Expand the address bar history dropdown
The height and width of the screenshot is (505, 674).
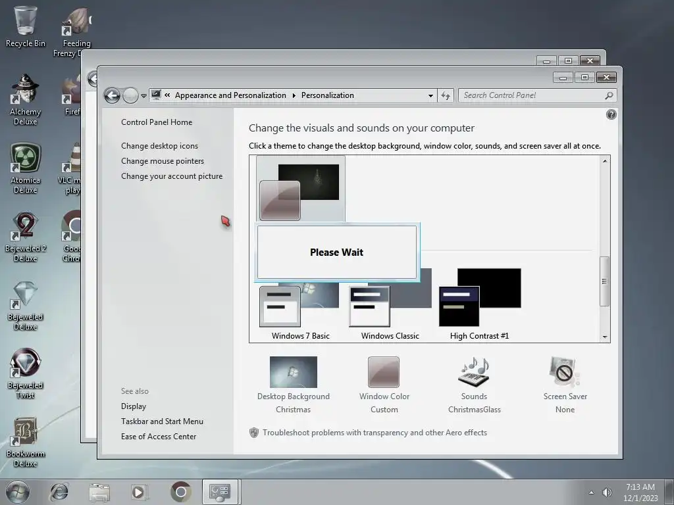pyautogui.click(x=430, y=96)
